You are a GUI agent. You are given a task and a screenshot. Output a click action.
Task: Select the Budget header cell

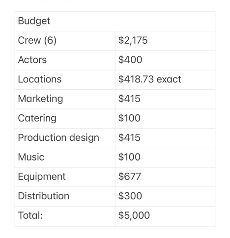point(65,22)
